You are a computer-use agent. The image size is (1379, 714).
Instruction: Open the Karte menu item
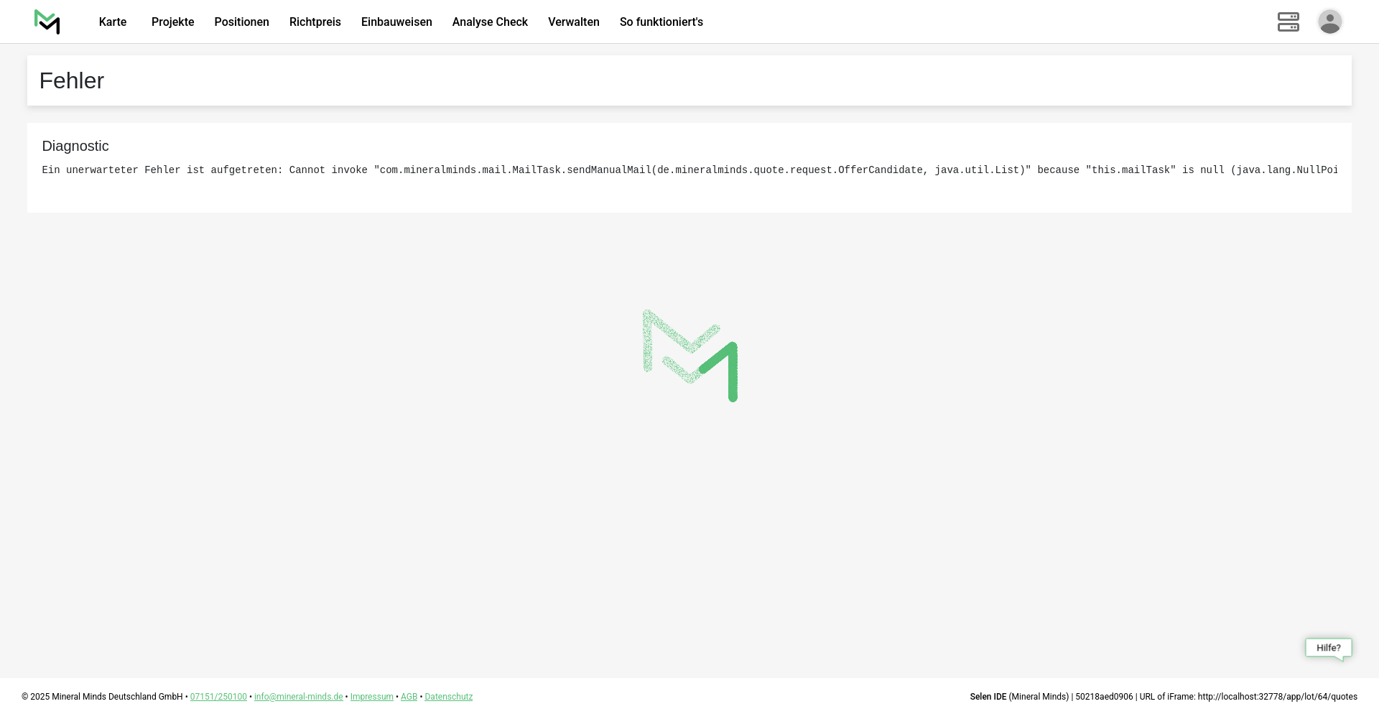click(113, 22)
